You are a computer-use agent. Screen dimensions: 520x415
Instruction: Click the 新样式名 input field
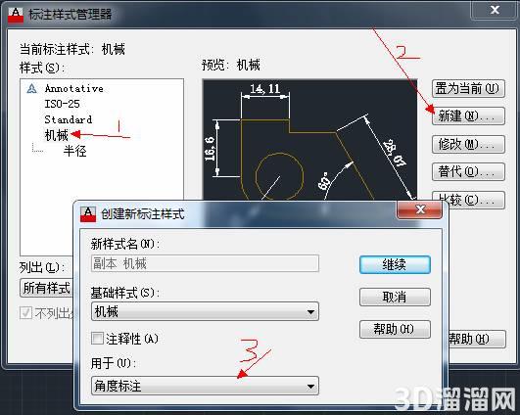(x=205, y=264)
